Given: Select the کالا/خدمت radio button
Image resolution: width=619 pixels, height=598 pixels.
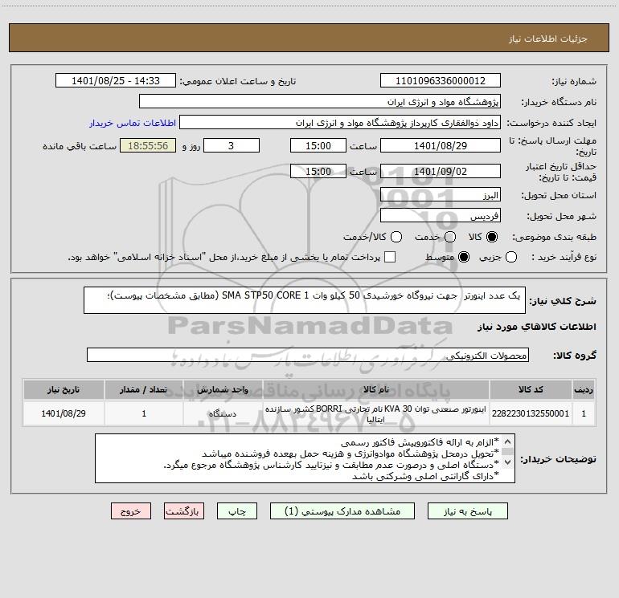Looking at the screenshot, I should (396, 237).
